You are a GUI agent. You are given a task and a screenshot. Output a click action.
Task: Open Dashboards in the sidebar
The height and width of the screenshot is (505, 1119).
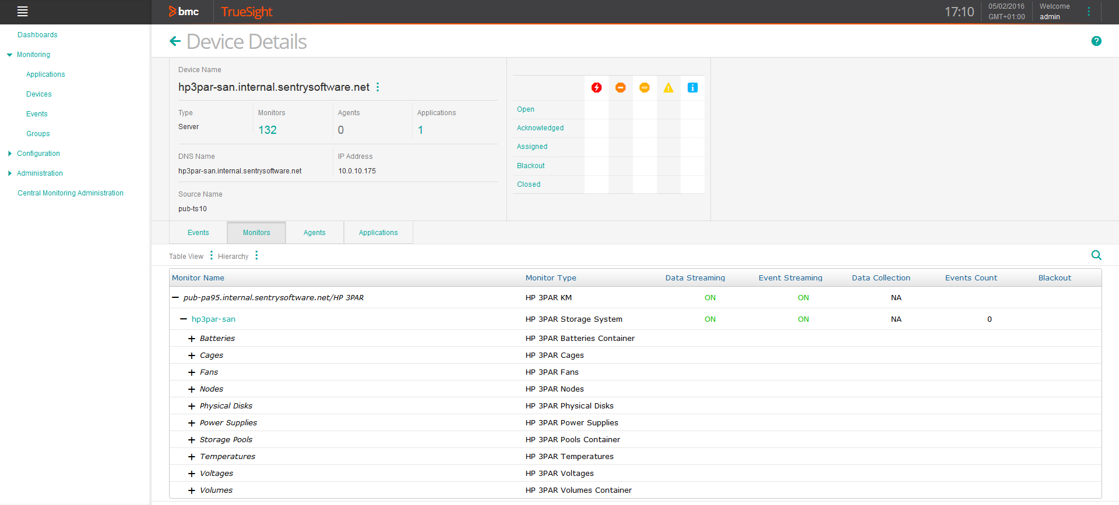point(37,35)
